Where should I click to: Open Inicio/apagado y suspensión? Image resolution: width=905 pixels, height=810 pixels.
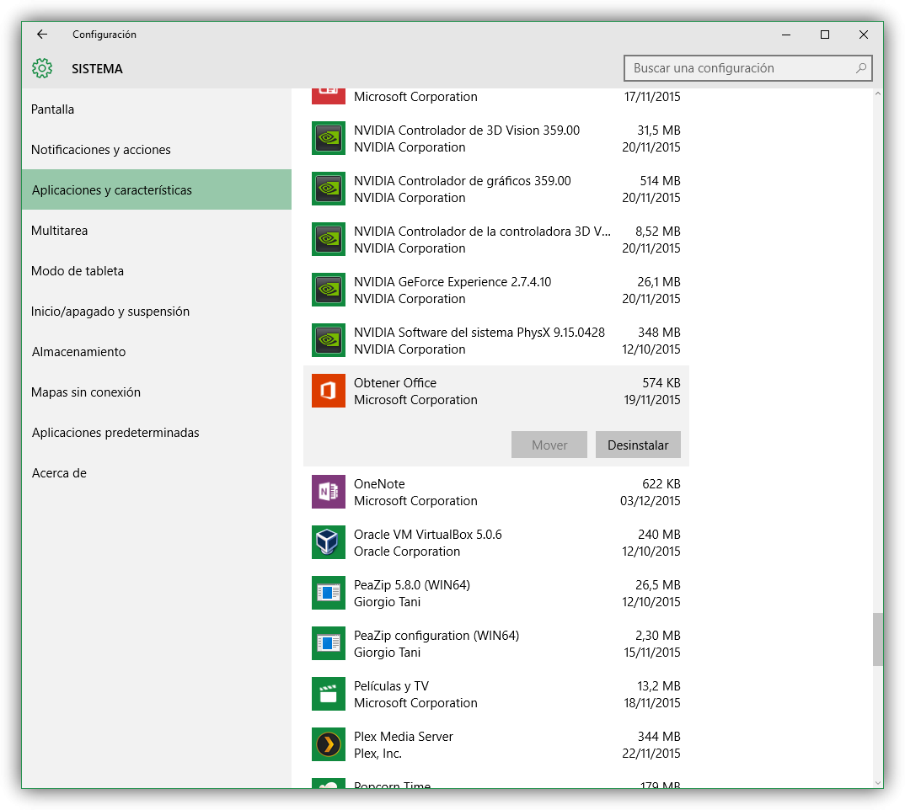point(157,311)
